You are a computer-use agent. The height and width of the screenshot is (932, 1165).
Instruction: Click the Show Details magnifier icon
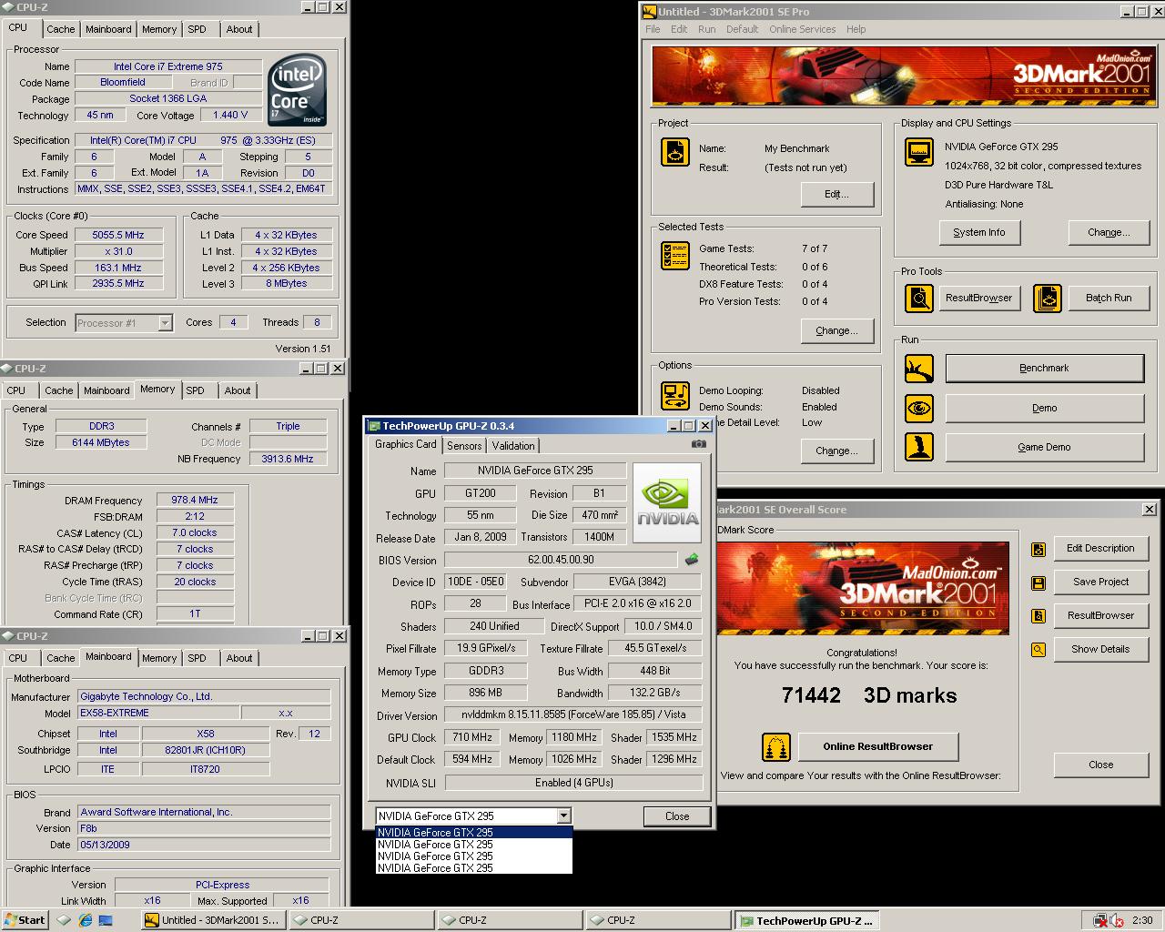tap(1038, 650)
